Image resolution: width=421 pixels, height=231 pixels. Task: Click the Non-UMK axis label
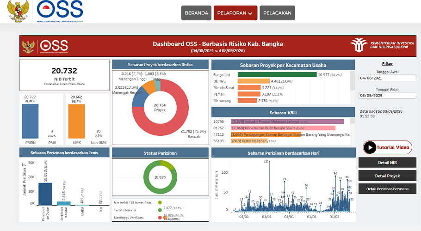(x=99, y=143)
